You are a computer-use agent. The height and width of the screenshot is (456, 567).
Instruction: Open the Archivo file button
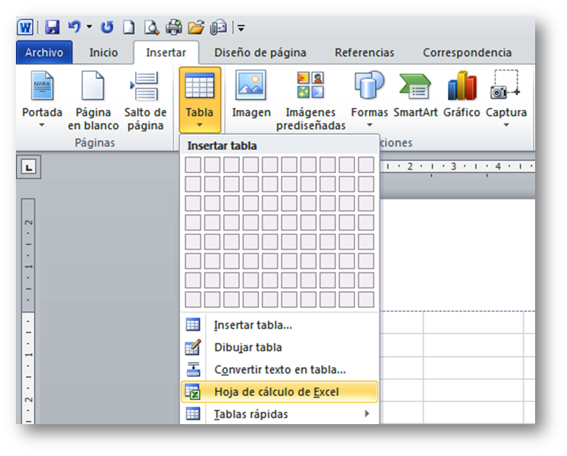click(44, 53)
